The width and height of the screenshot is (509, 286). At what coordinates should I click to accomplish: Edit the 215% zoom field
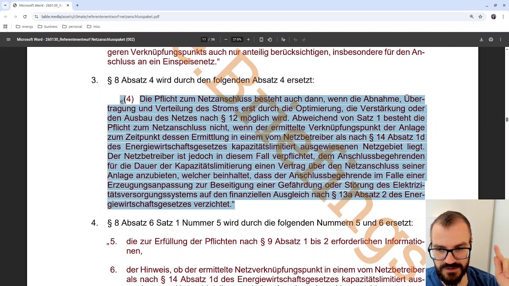[237, 39]
